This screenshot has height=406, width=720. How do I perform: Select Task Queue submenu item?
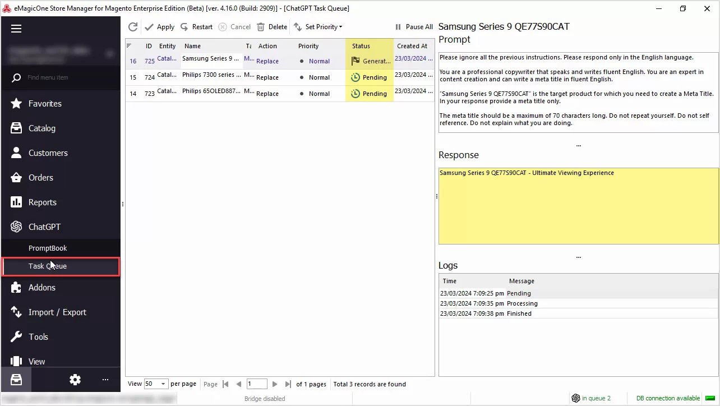click(61, 266)
